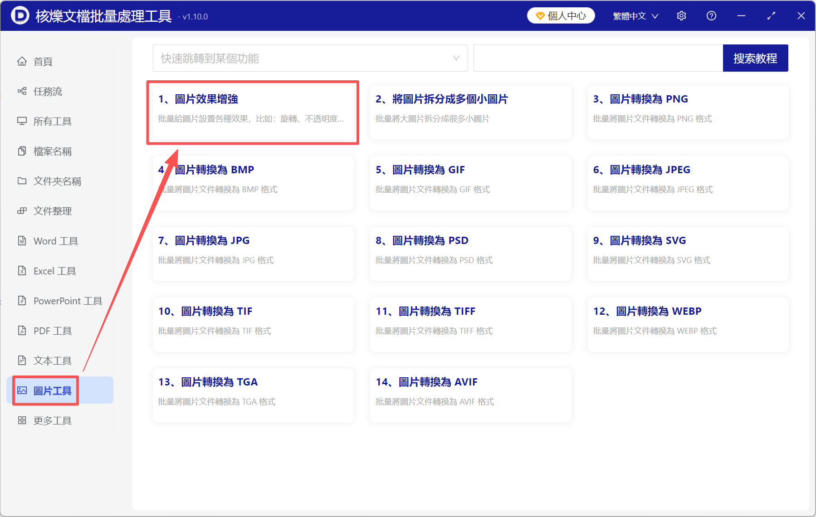The image size is (816, 517).
Task: Open the settings gear icon
Action: [x=681, y=15]
